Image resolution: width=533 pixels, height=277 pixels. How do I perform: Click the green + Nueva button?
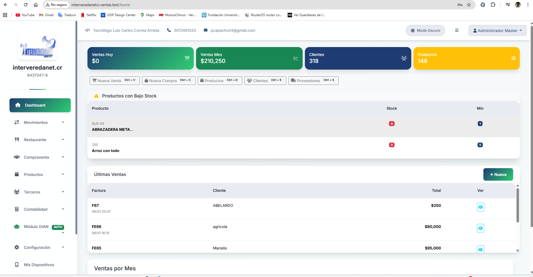pos(498,175)
